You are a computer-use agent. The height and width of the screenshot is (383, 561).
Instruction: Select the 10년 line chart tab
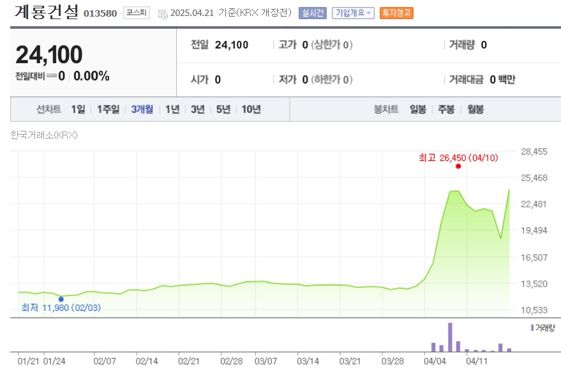point(251,109)
